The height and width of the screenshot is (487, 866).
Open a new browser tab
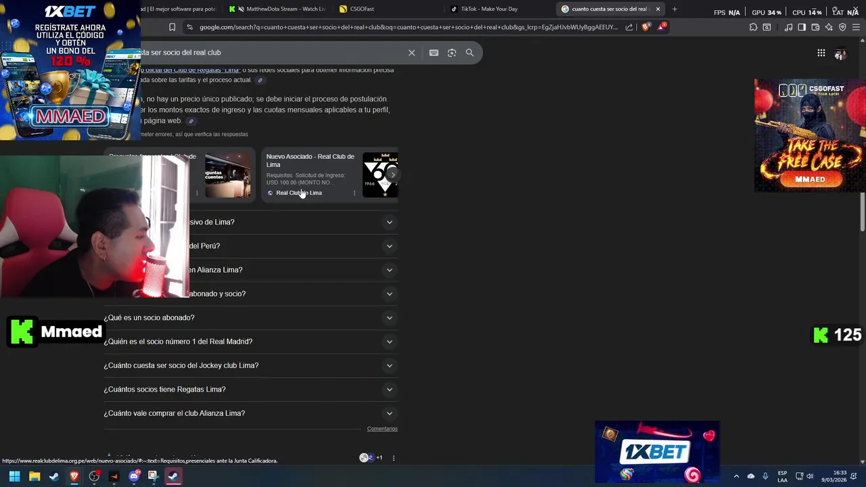pos(674,9)
